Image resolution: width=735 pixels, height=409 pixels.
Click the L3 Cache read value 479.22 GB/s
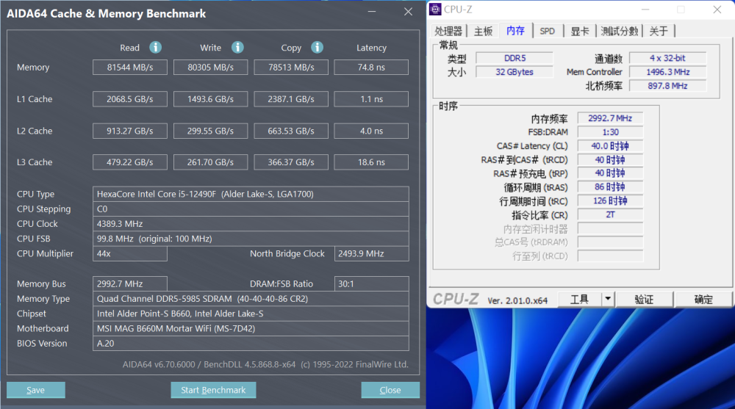pyautogui.click(x=130, y=162)
